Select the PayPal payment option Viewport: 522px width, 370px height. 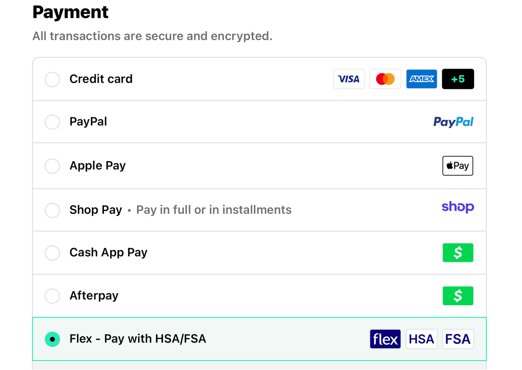[52, 122]
